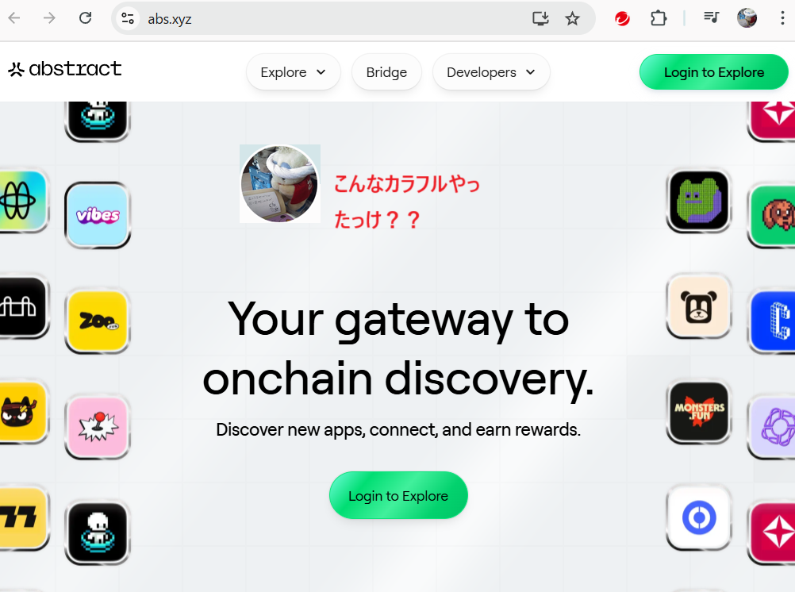This screenshot has width=795, height=592.
Task: Click the centered Login to Explore button
Action: (x=398, y=496)
